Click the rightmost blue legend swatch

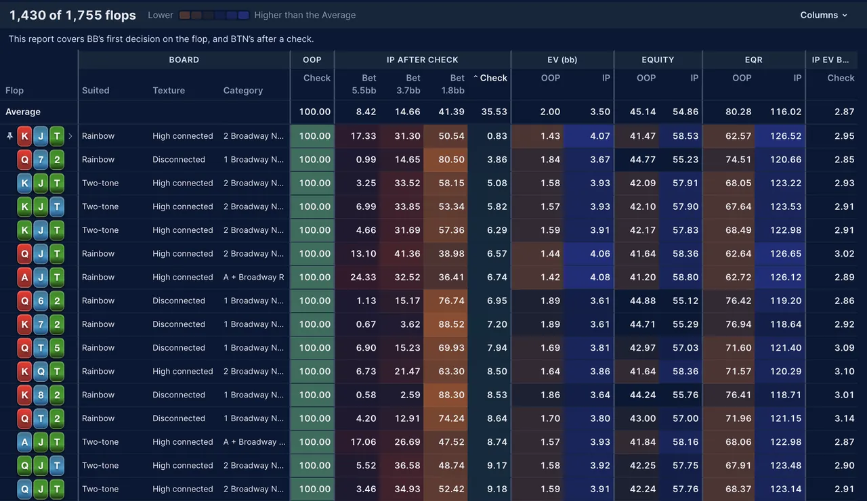point(244,15)
